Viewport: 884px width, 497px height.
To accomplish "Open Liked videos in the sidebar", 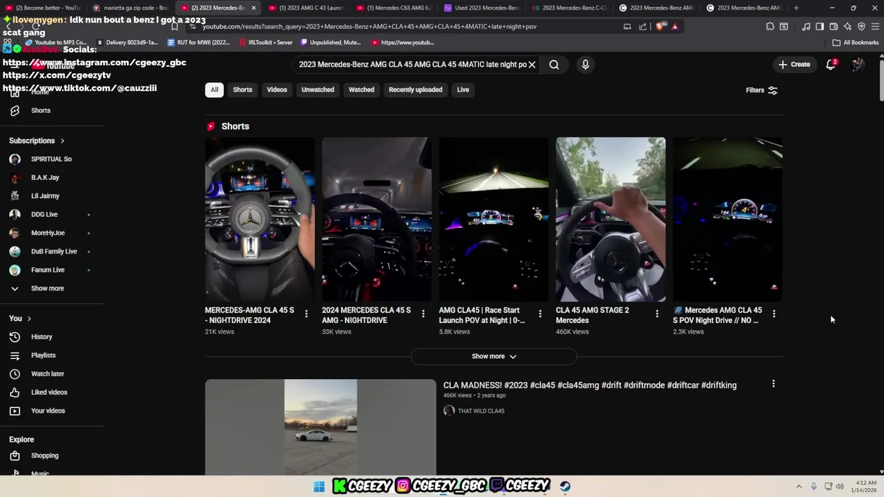I will [48, 392].
